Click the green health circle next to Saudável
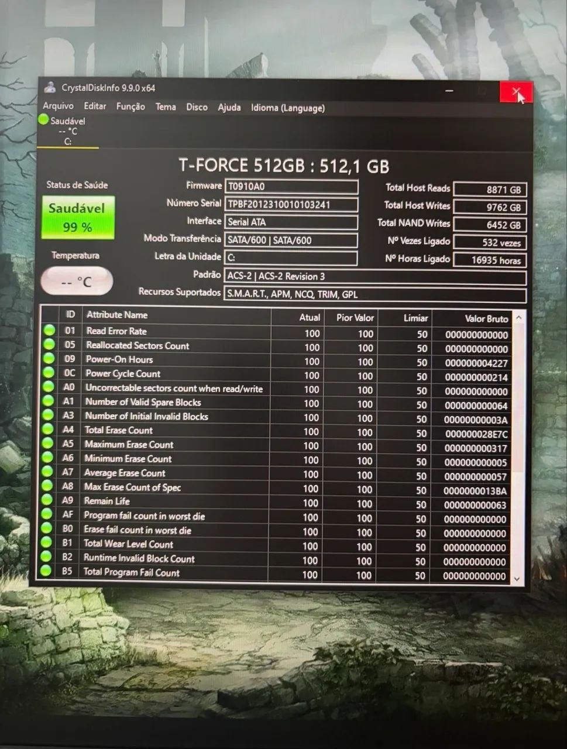This screenshot has height=749, width=567. [x=43, y=120]
